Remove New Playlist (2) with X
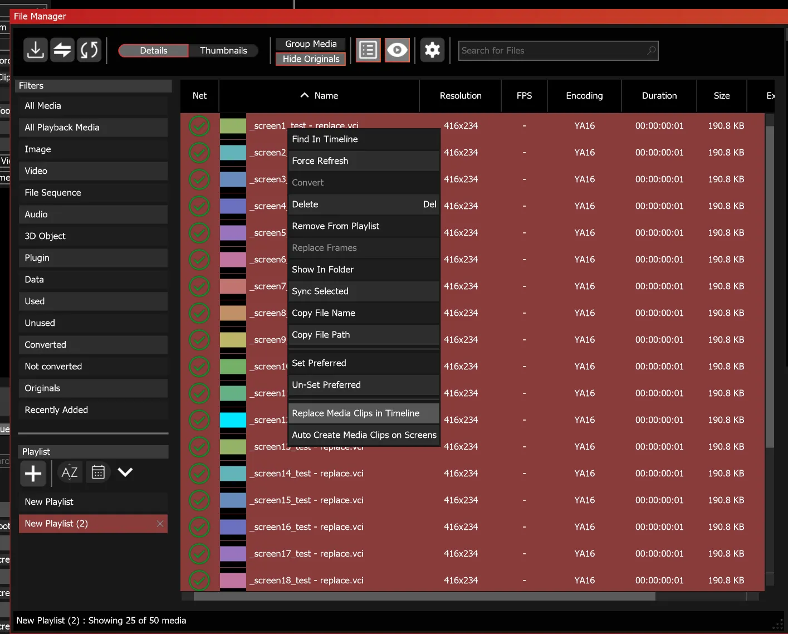 pos(160,524)
